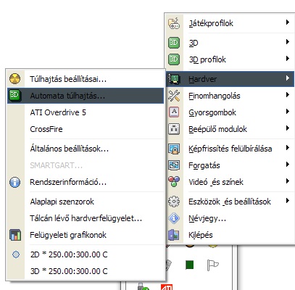Expand the 3D profilok submenu arrow

pos(287,58)
